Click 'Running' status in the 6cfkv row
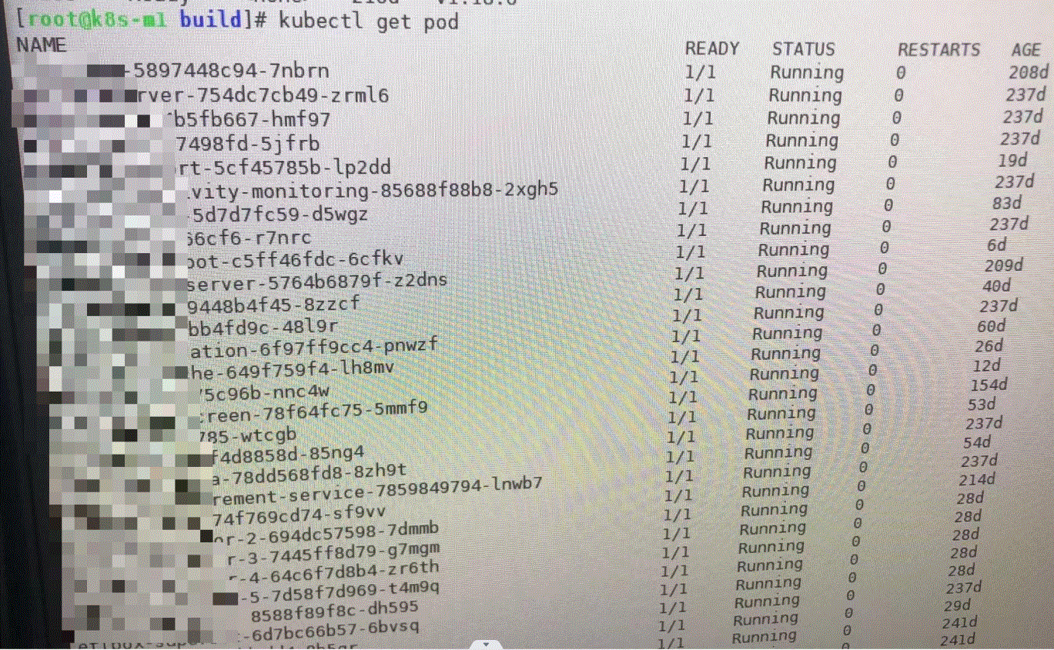This screenshot has width=1054, height=650. pyautogui.click(x=792, y=251)
